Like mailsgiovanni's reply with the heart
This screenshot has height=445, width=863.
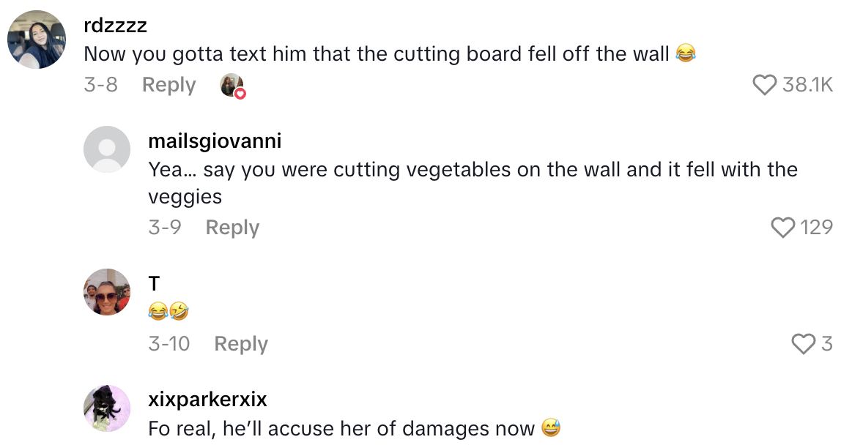tap(783, 228)
